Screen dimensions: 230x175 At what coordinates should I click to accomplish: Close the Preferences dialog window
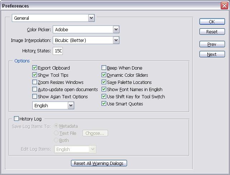coord(225,6)
